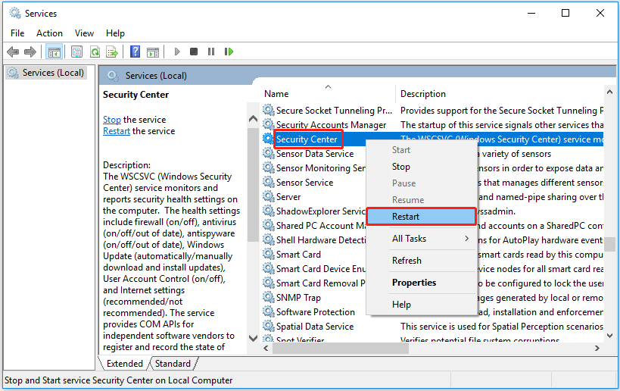Click the Show/Hide Action Pane icon
This screenshot has height=391, width=620.
coord(153,52)
